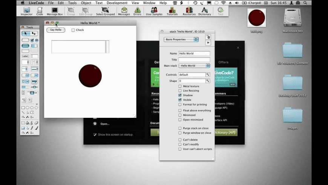Click the Wi-Fi menu bar icon
Screen dimensions: 328x185
pos(224,3)
